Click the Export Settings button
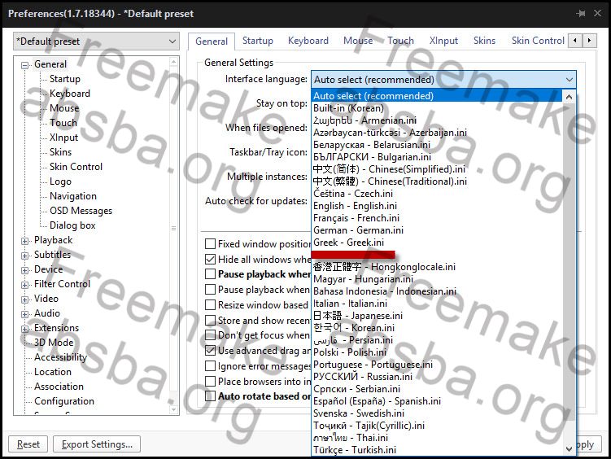The height and width of the screenshot is (459, 611). click(97, 444)
